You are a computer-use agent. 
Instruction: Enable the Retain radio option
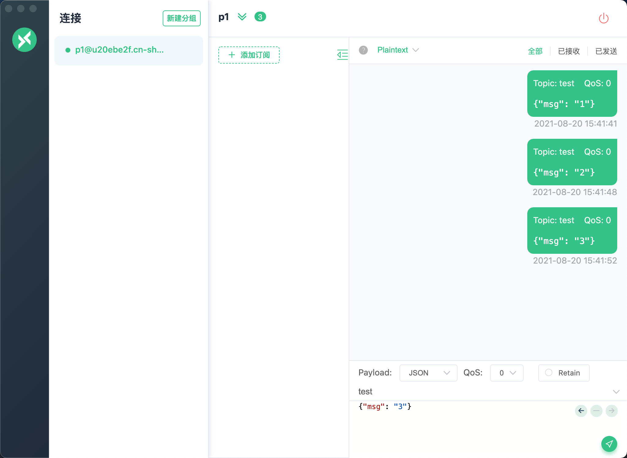(x=549, y=372)
